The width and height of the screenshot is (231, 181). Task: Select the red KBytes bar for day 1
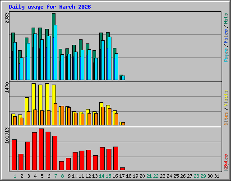click(x=14, y=155)
